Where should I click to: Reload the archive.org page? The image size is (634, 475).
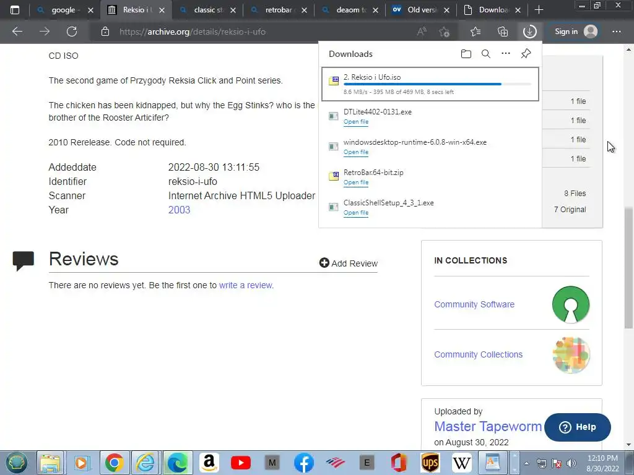pyautogui.click(x=72, y=32)
